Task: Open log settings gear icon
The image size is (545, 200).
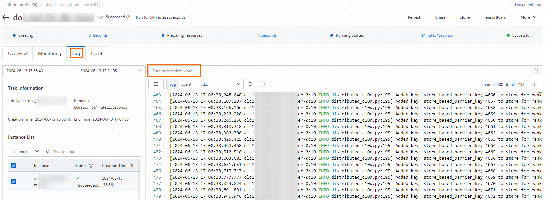Action: pos(535,84)
